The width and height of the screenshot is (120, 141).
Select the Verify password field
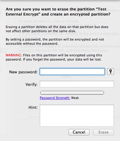(x=77, y=84)
